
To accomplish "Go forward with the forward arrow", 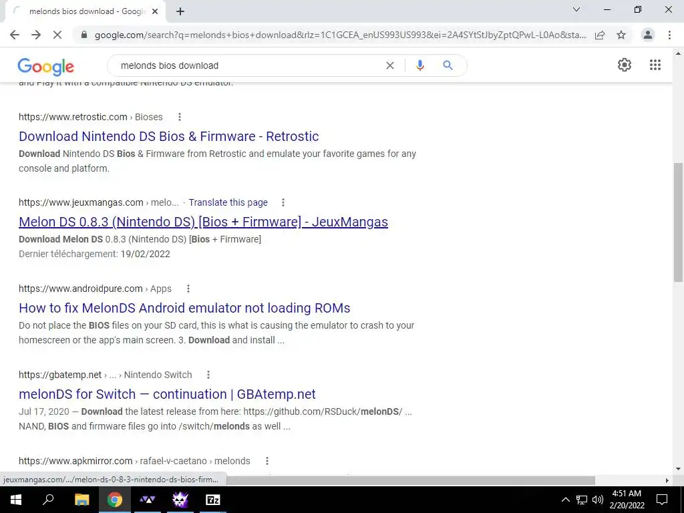I will pyautogui.click(x=36, y=35).
